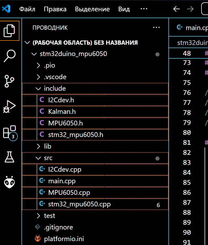Open Extensions view with badge 3
The image size is (208, 245).
click(x=10, y=132)
